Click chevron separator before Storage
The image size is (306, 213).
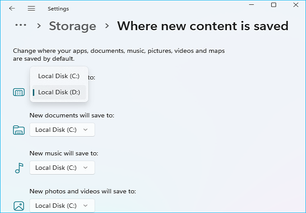pos(39,26)
